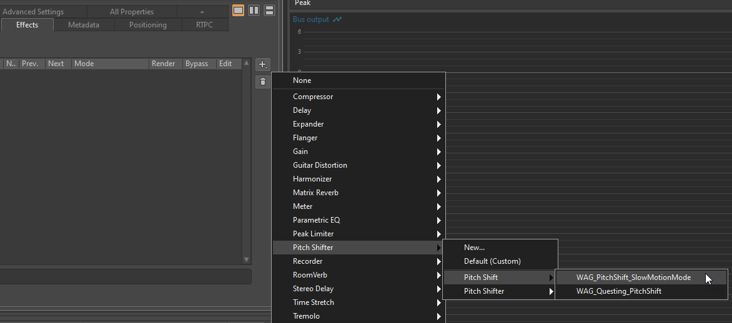Switch to side-by-side split layout
Screen dimensions: 732x323
(254, 11)
